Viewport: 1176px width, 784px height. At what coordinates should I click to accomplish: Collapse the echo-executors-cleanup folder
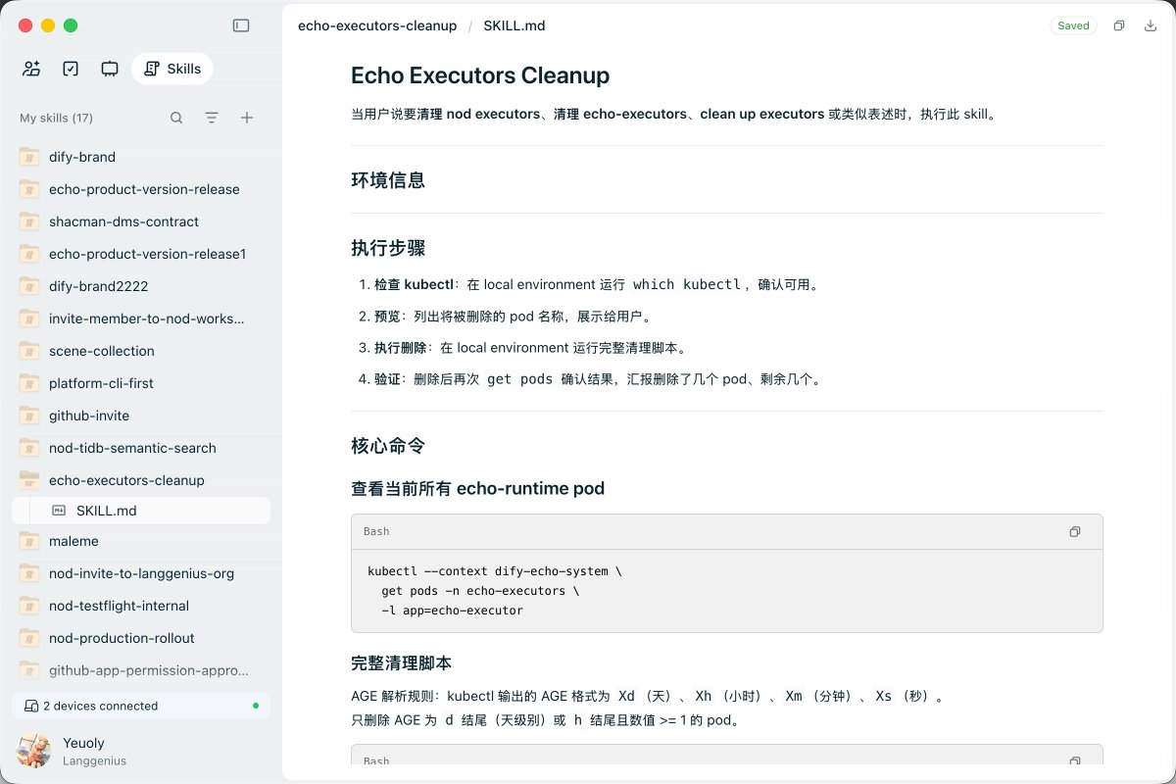(x=141, y=480)
